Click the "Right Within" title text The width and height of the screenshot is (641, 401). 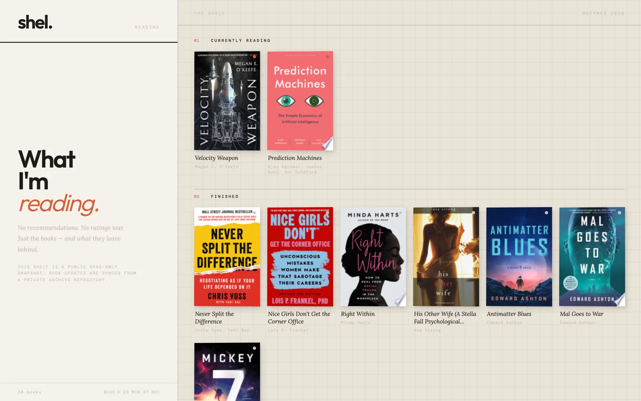pyautogui.click(x=358, y=314)
